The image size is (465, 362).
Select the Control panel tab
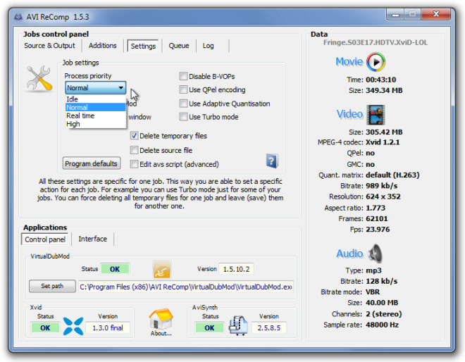tap(45, 239)
